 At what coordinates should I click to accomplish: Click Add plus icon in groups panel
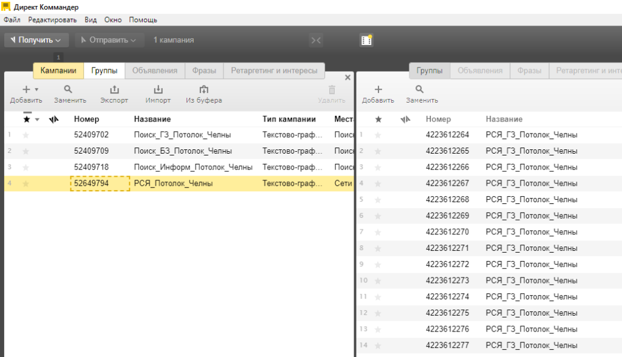[x=378, y=90]
